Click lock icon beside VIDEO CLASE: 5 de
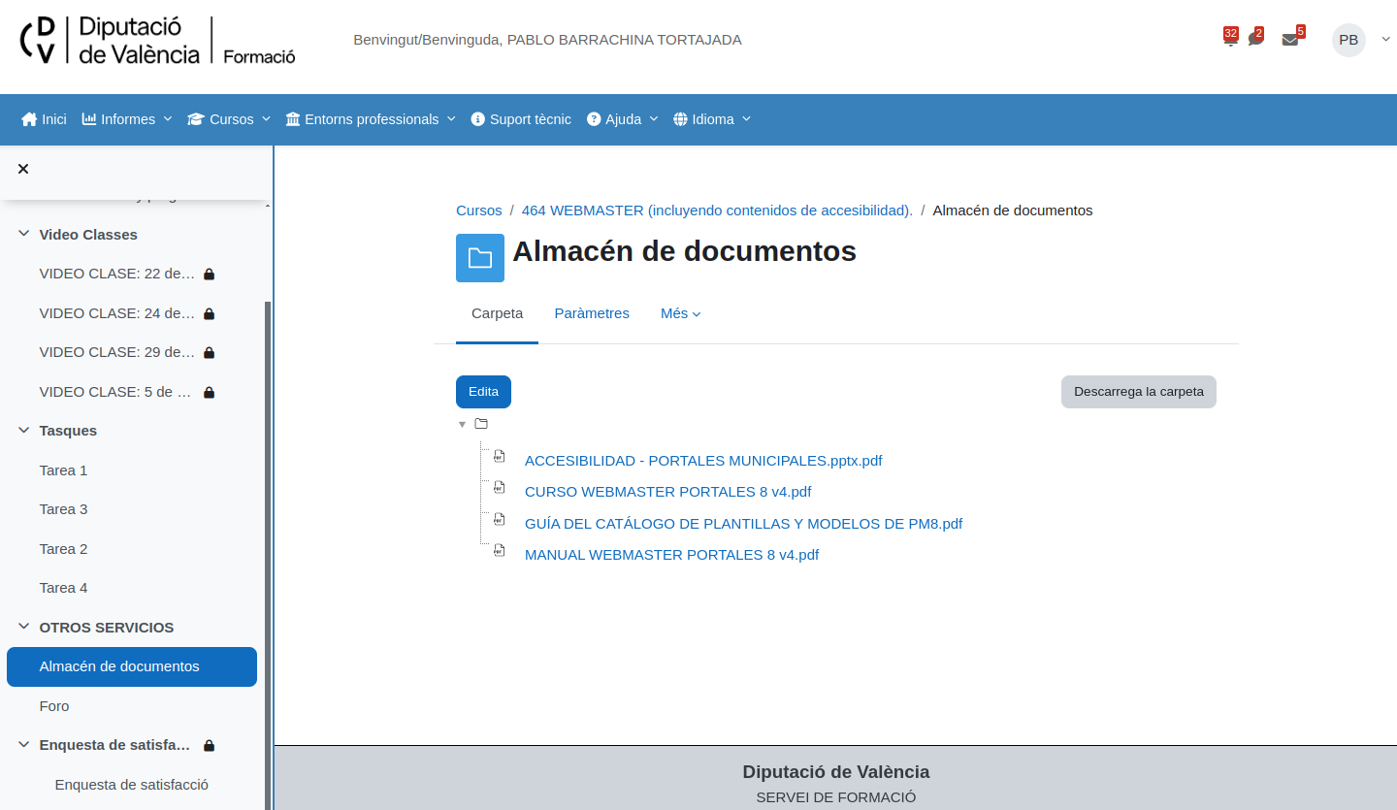Screen dimensions: 1397x810 pyautogui.click(x=209, y=393)
